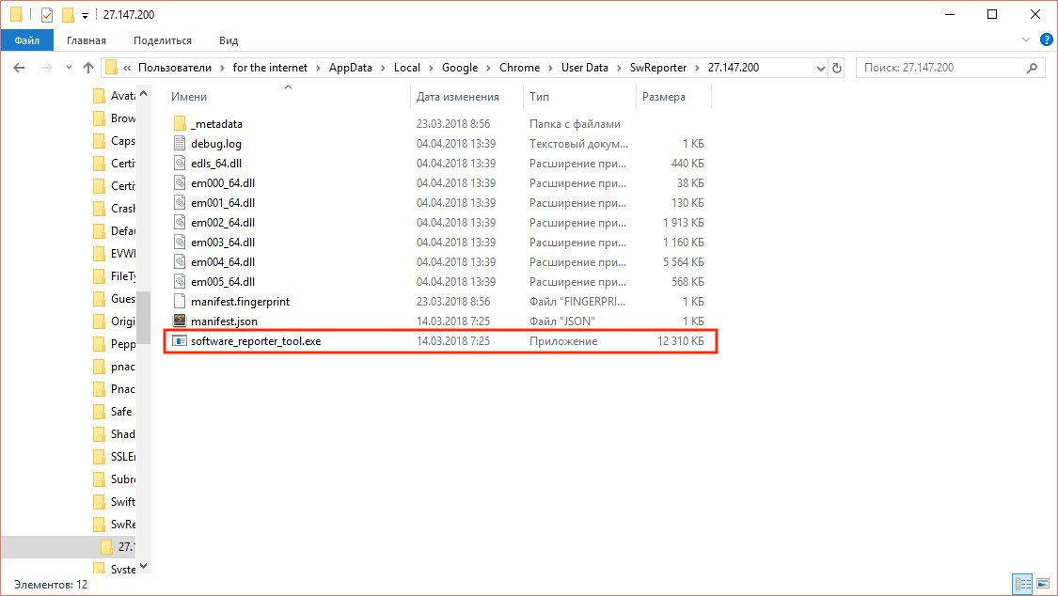This screenshot has width=1058, height=596.
Task: Select the debug.log file icon
Action: 180,143
